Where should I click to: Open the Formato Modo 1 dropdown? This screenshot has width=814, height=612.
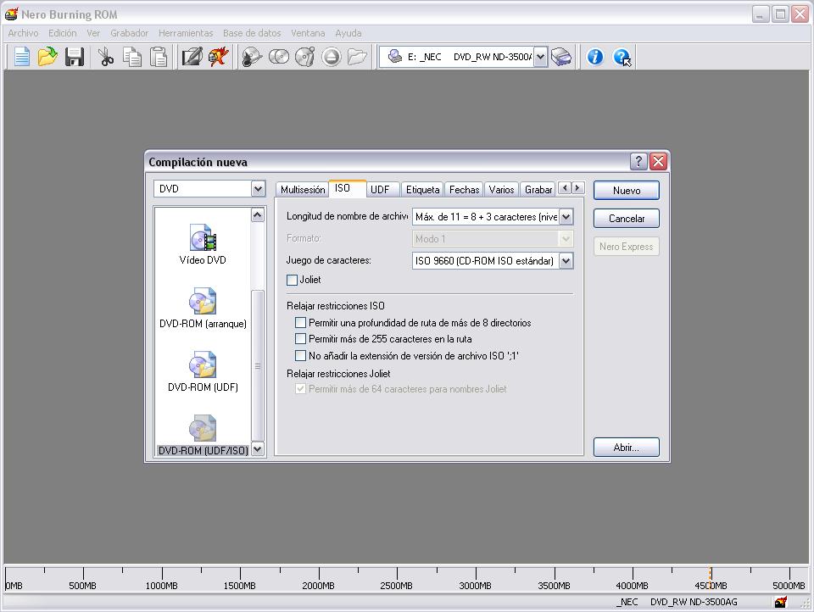(566, 239)
